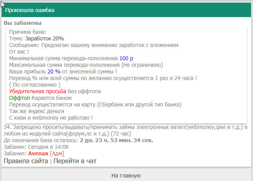Open the 'Правила сайта' link
Screen dimensions: 253x181
[x=26, y=161]
